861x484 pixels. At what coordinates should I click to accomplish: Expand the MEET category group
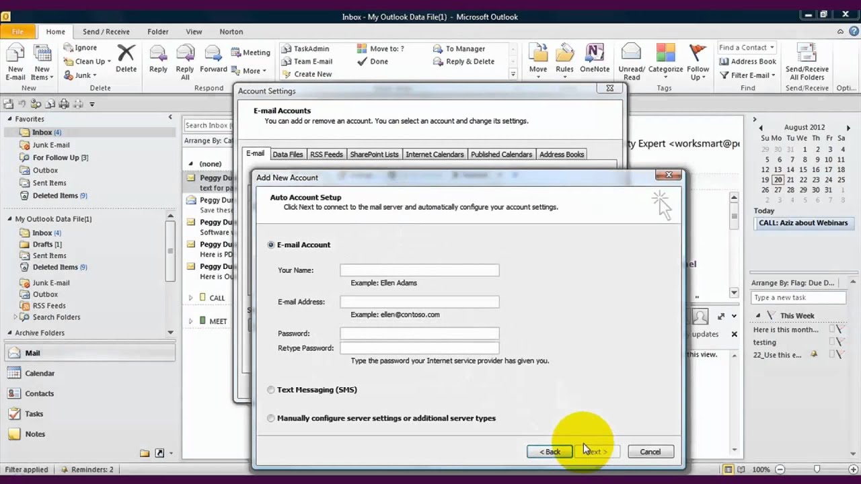(190, 321)
